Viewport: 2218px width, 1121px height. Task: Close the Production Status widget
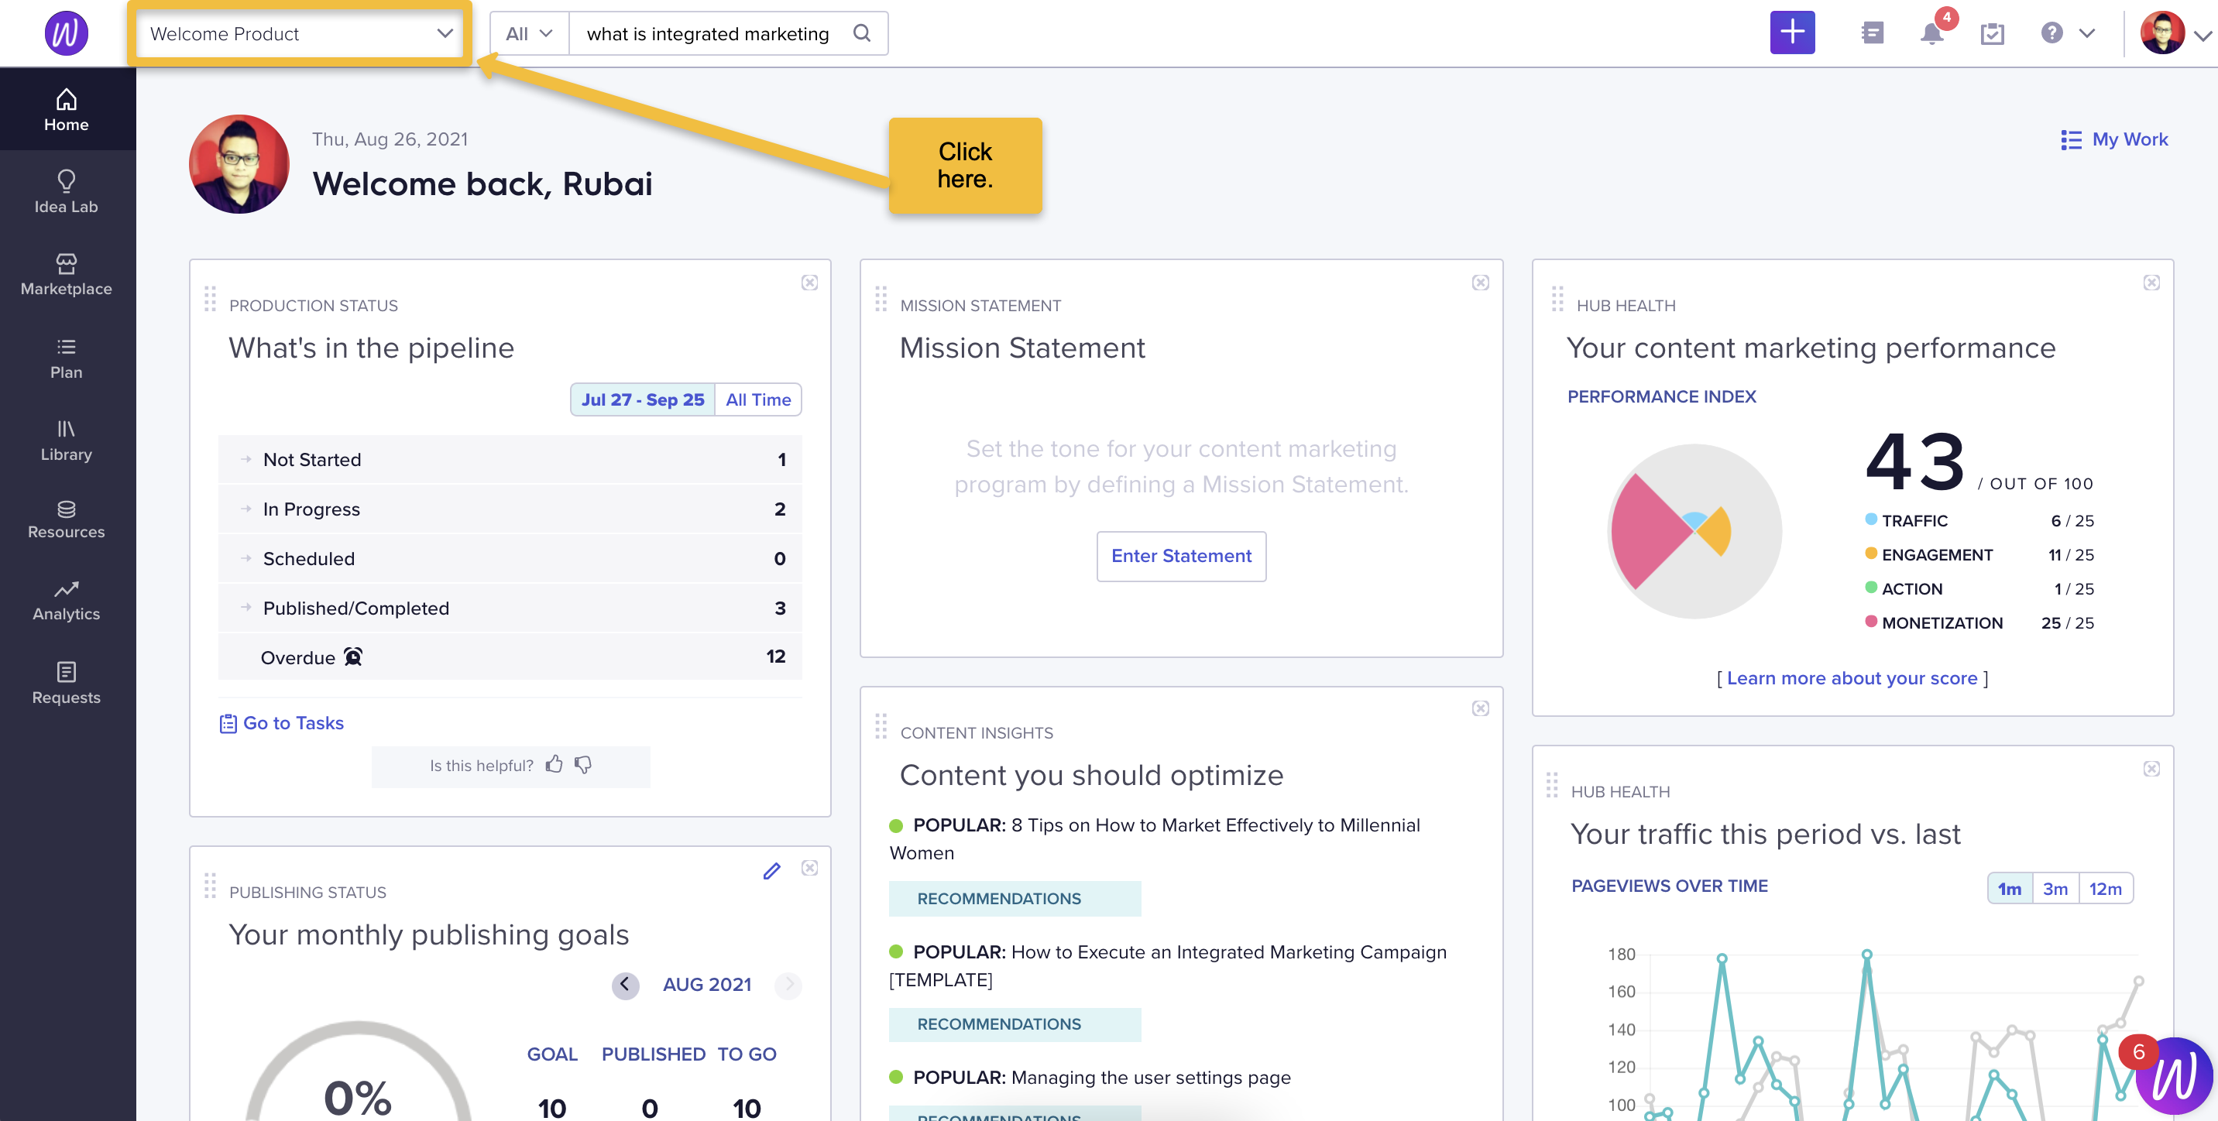(x=809, y=283)
